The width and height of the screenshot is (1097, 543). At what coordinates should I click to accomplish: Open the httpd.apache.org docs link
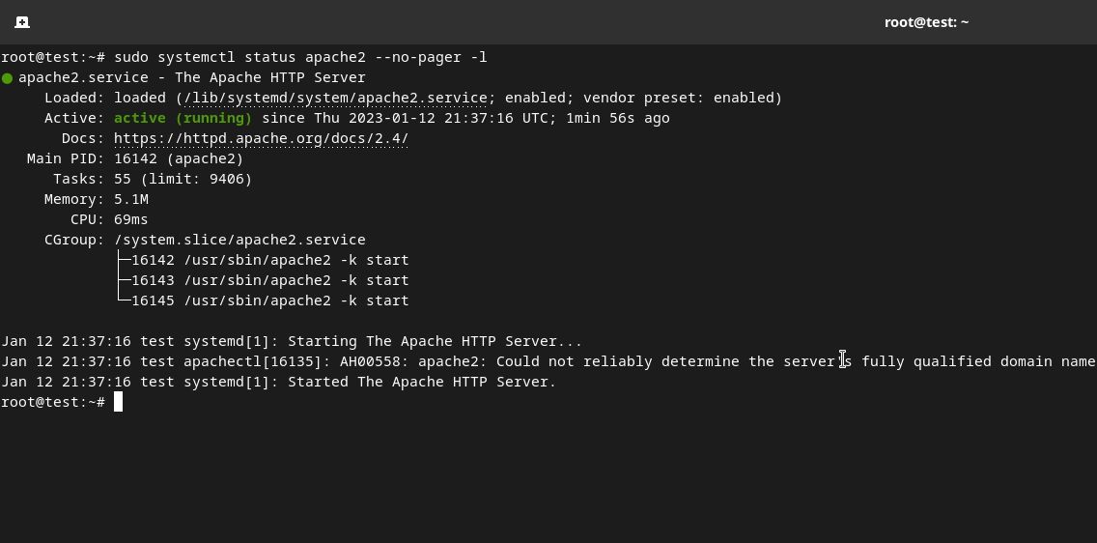pos(261,138)
